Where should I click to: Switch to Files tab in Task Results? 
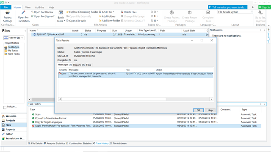(88, 65)
